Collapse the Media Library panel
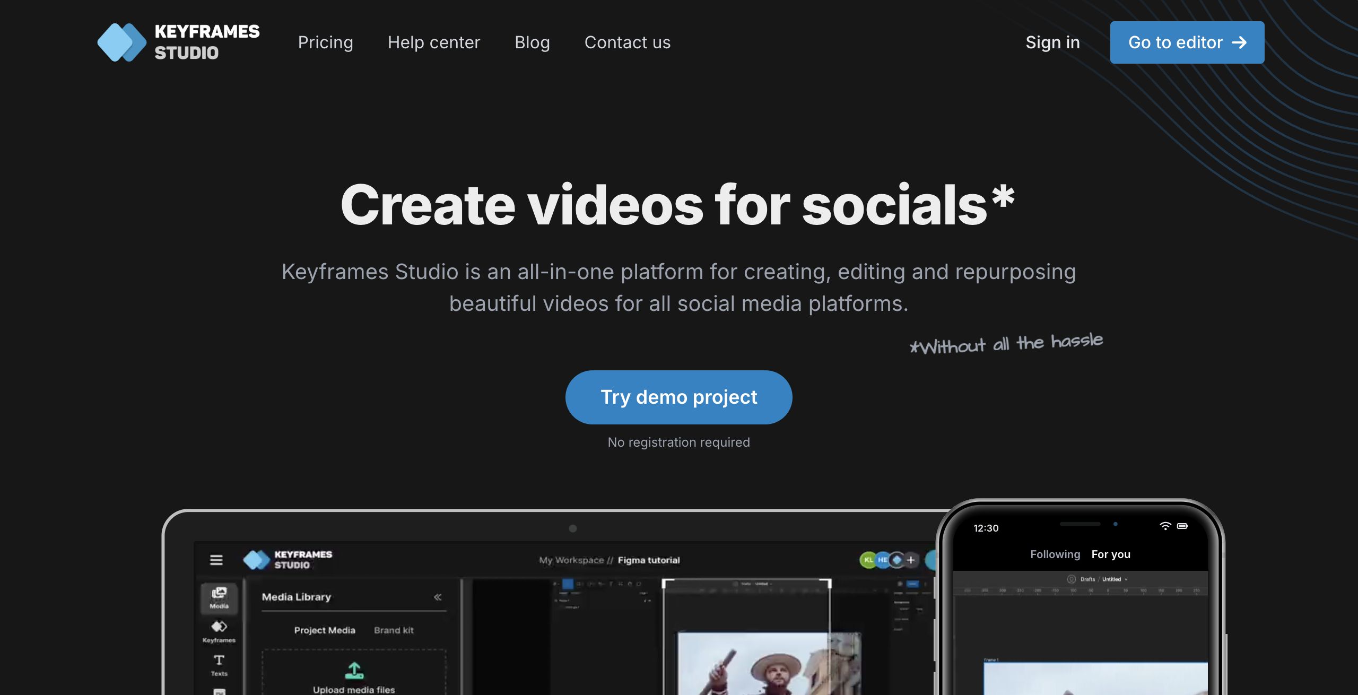The width and height of the screenshot is (1358, 695). 438,597
